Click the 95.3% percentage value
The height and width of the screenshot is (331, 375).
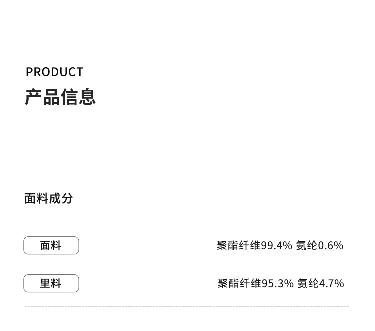click(x=277, y=283)
